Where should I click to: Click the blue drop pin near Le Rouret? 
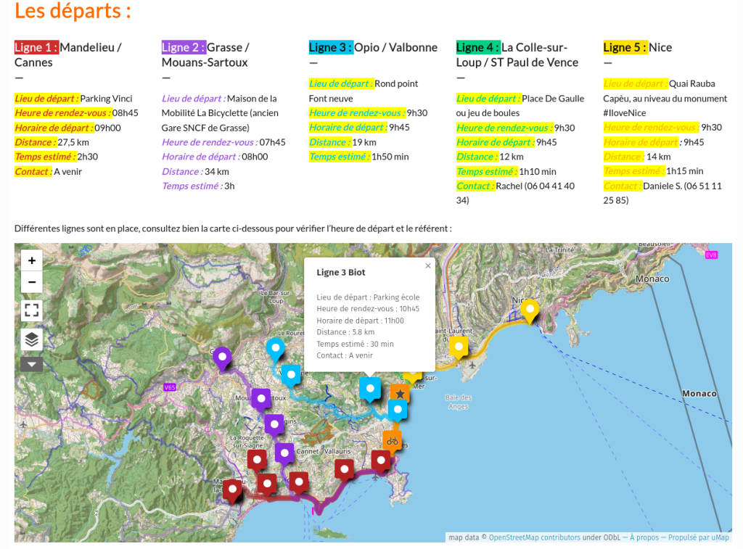pyautogui.click(x=275, y=347)
